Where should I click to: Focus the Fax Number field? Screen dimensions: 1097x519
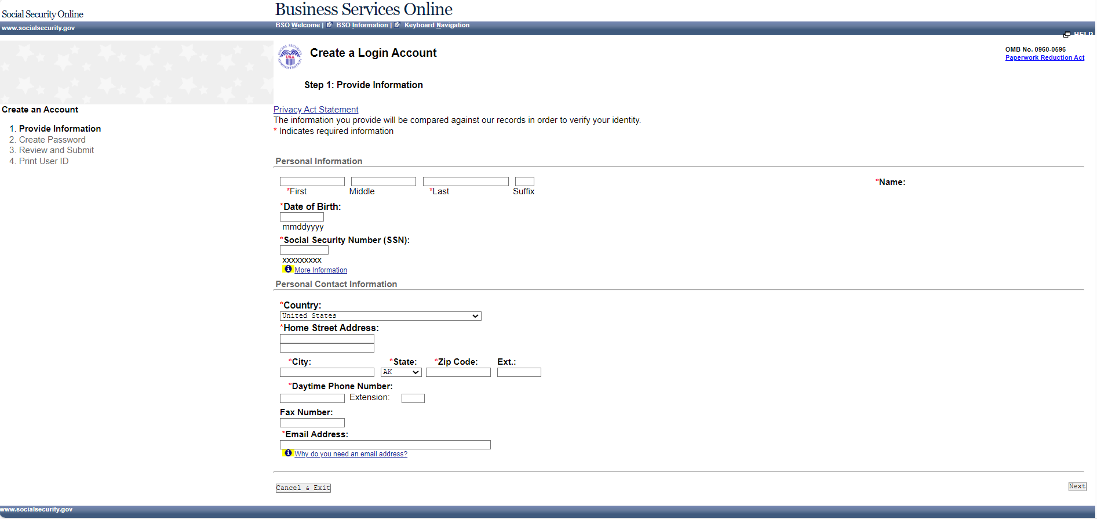click(312, 423)
